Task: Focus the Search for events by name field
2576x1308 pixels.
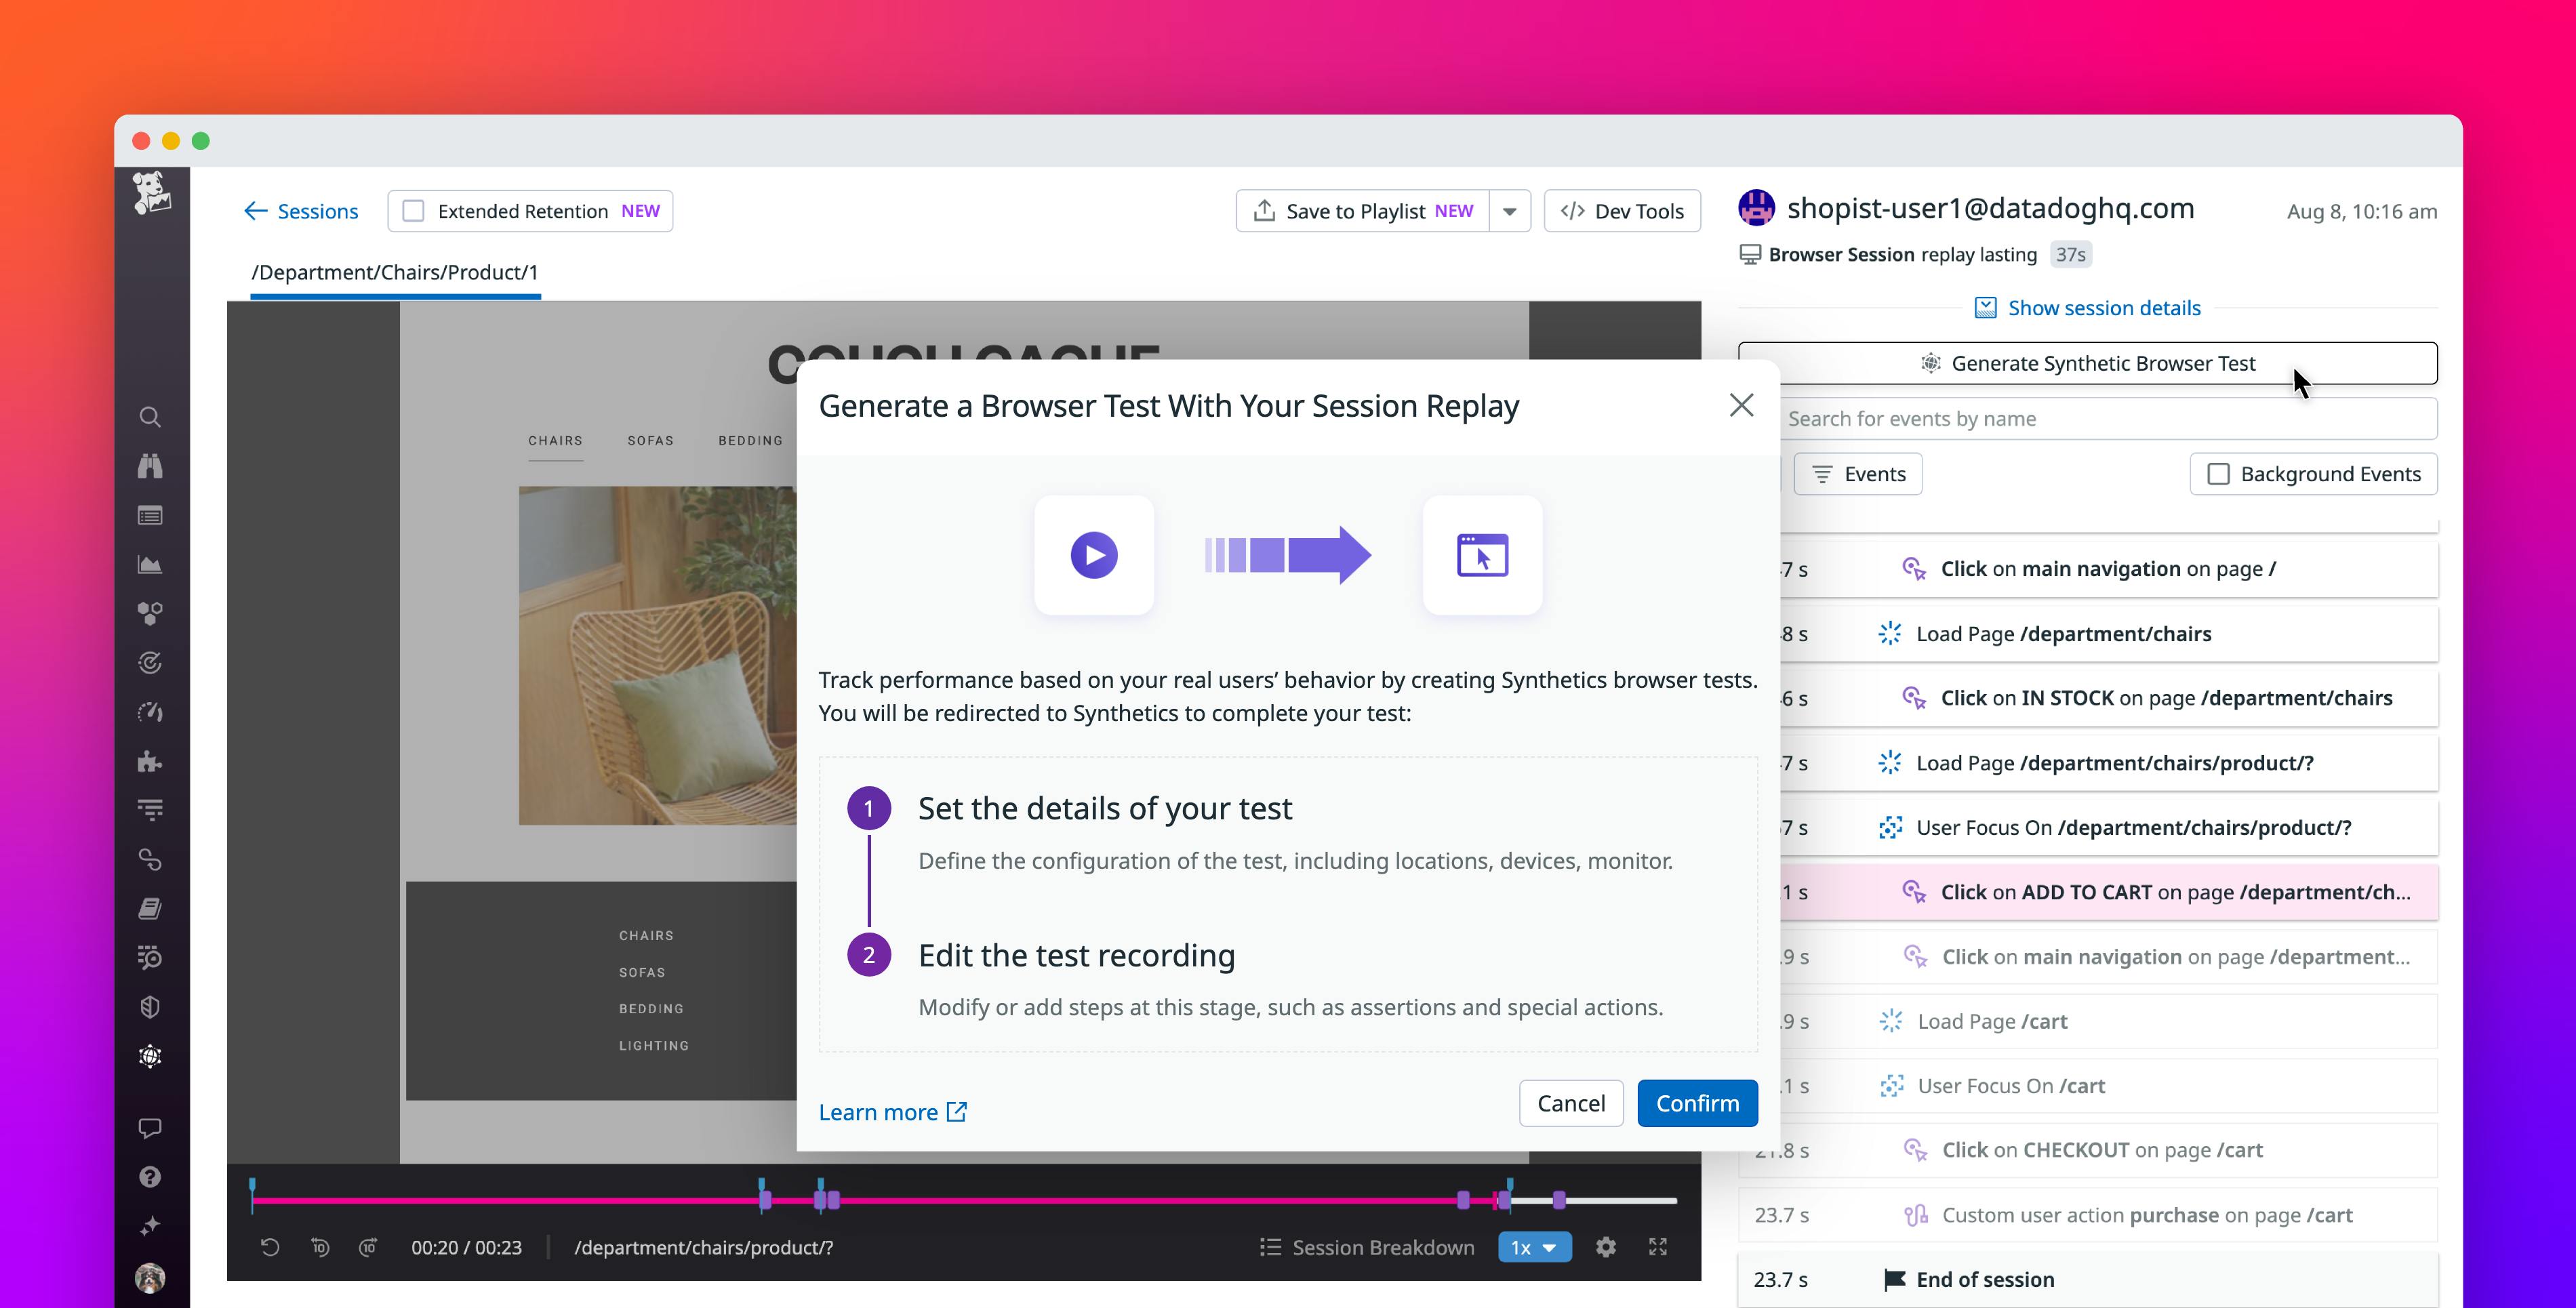Action: click(x=2108, y=418)
